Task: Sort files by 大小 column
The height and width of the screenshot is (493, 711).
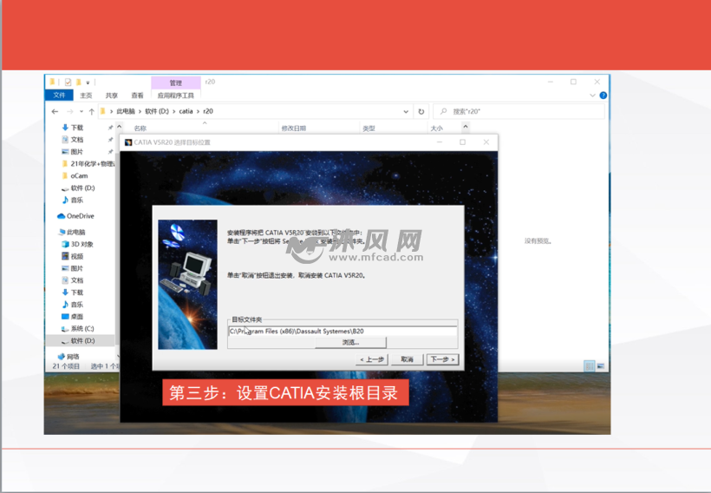Action: [436, 128]
